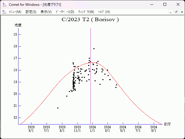The height and width of the screenshot is (139, 185).
Task: Click the faintest data point near magnitude 21
Action: 58,108
